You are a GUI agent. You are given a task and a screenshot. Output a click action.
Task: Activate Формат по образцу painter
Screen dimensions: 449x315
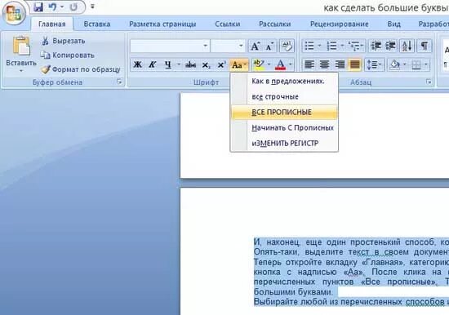coord(80,69)
